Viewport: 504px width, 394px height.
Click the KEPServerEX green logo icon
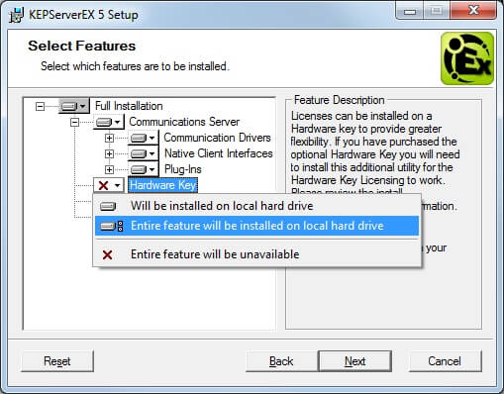click(x=467, y=58)
